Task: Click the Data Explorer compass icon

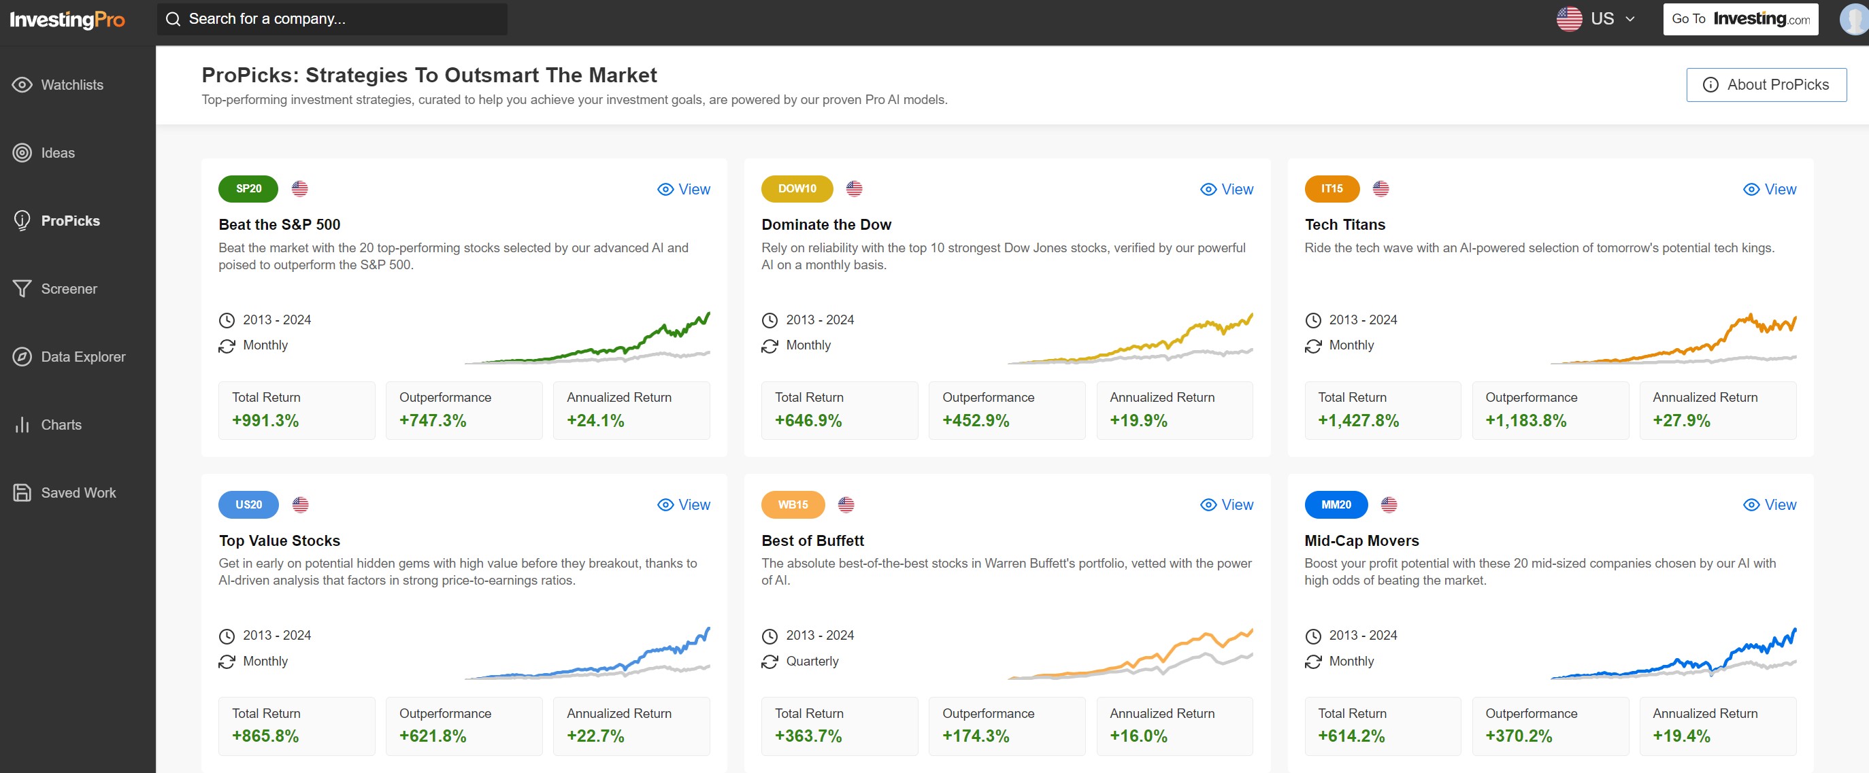Action: coord(22,357)
